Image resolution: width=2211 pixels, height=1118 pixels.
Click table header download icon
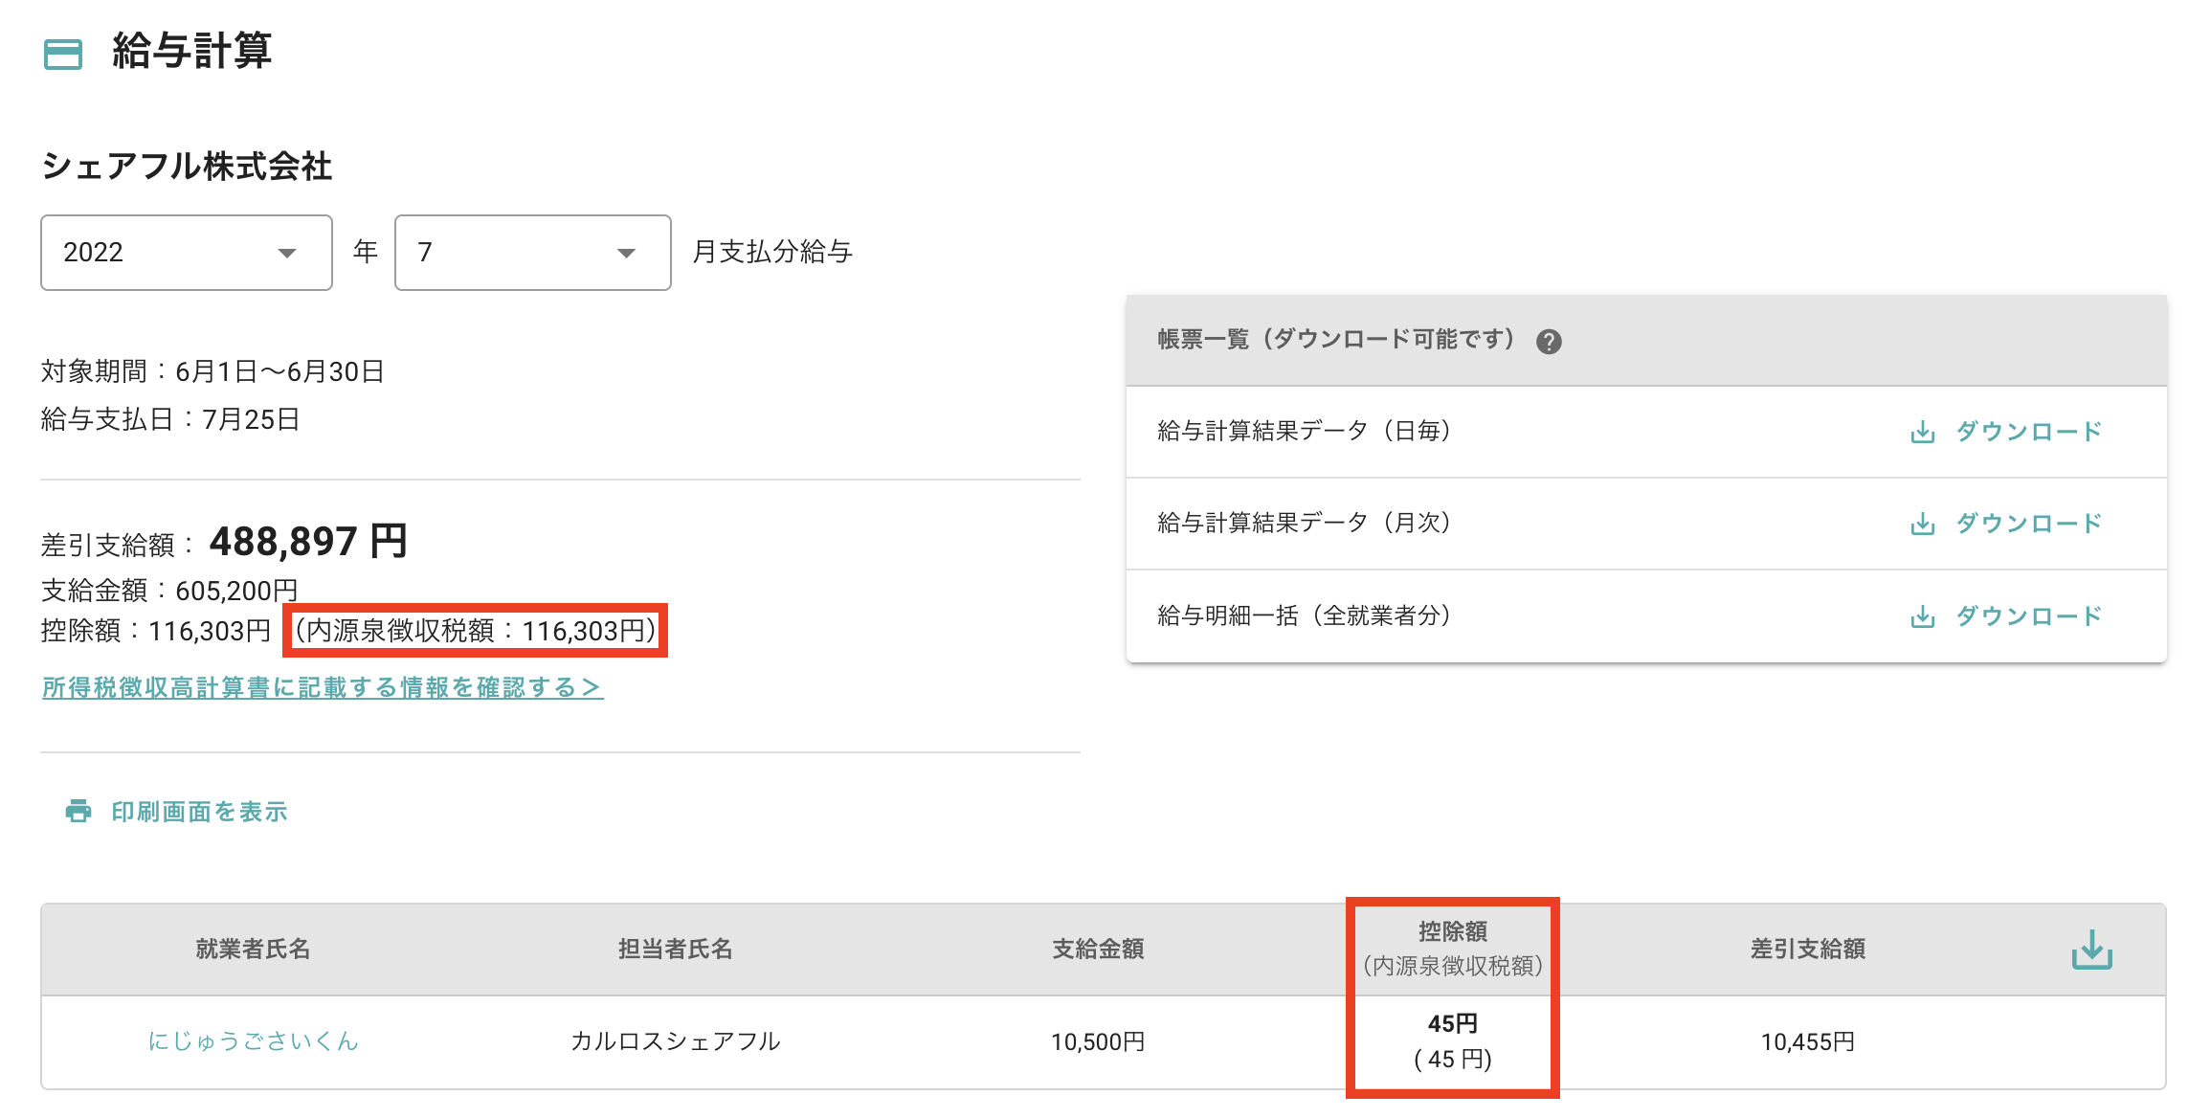click(2091, 950)
